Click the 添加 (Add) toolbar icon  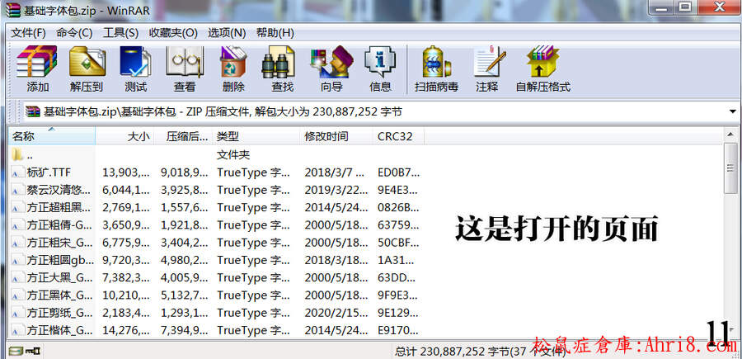[x=37, y=68]
